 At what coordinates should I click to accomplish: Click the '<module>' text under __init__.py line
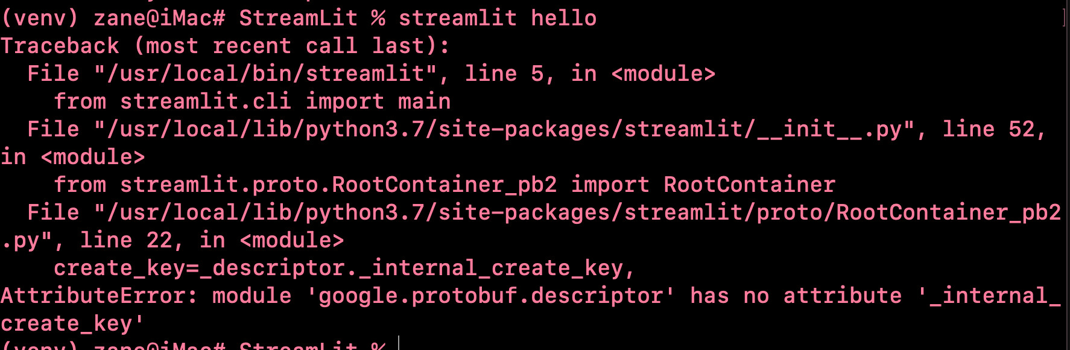point(93,157)
